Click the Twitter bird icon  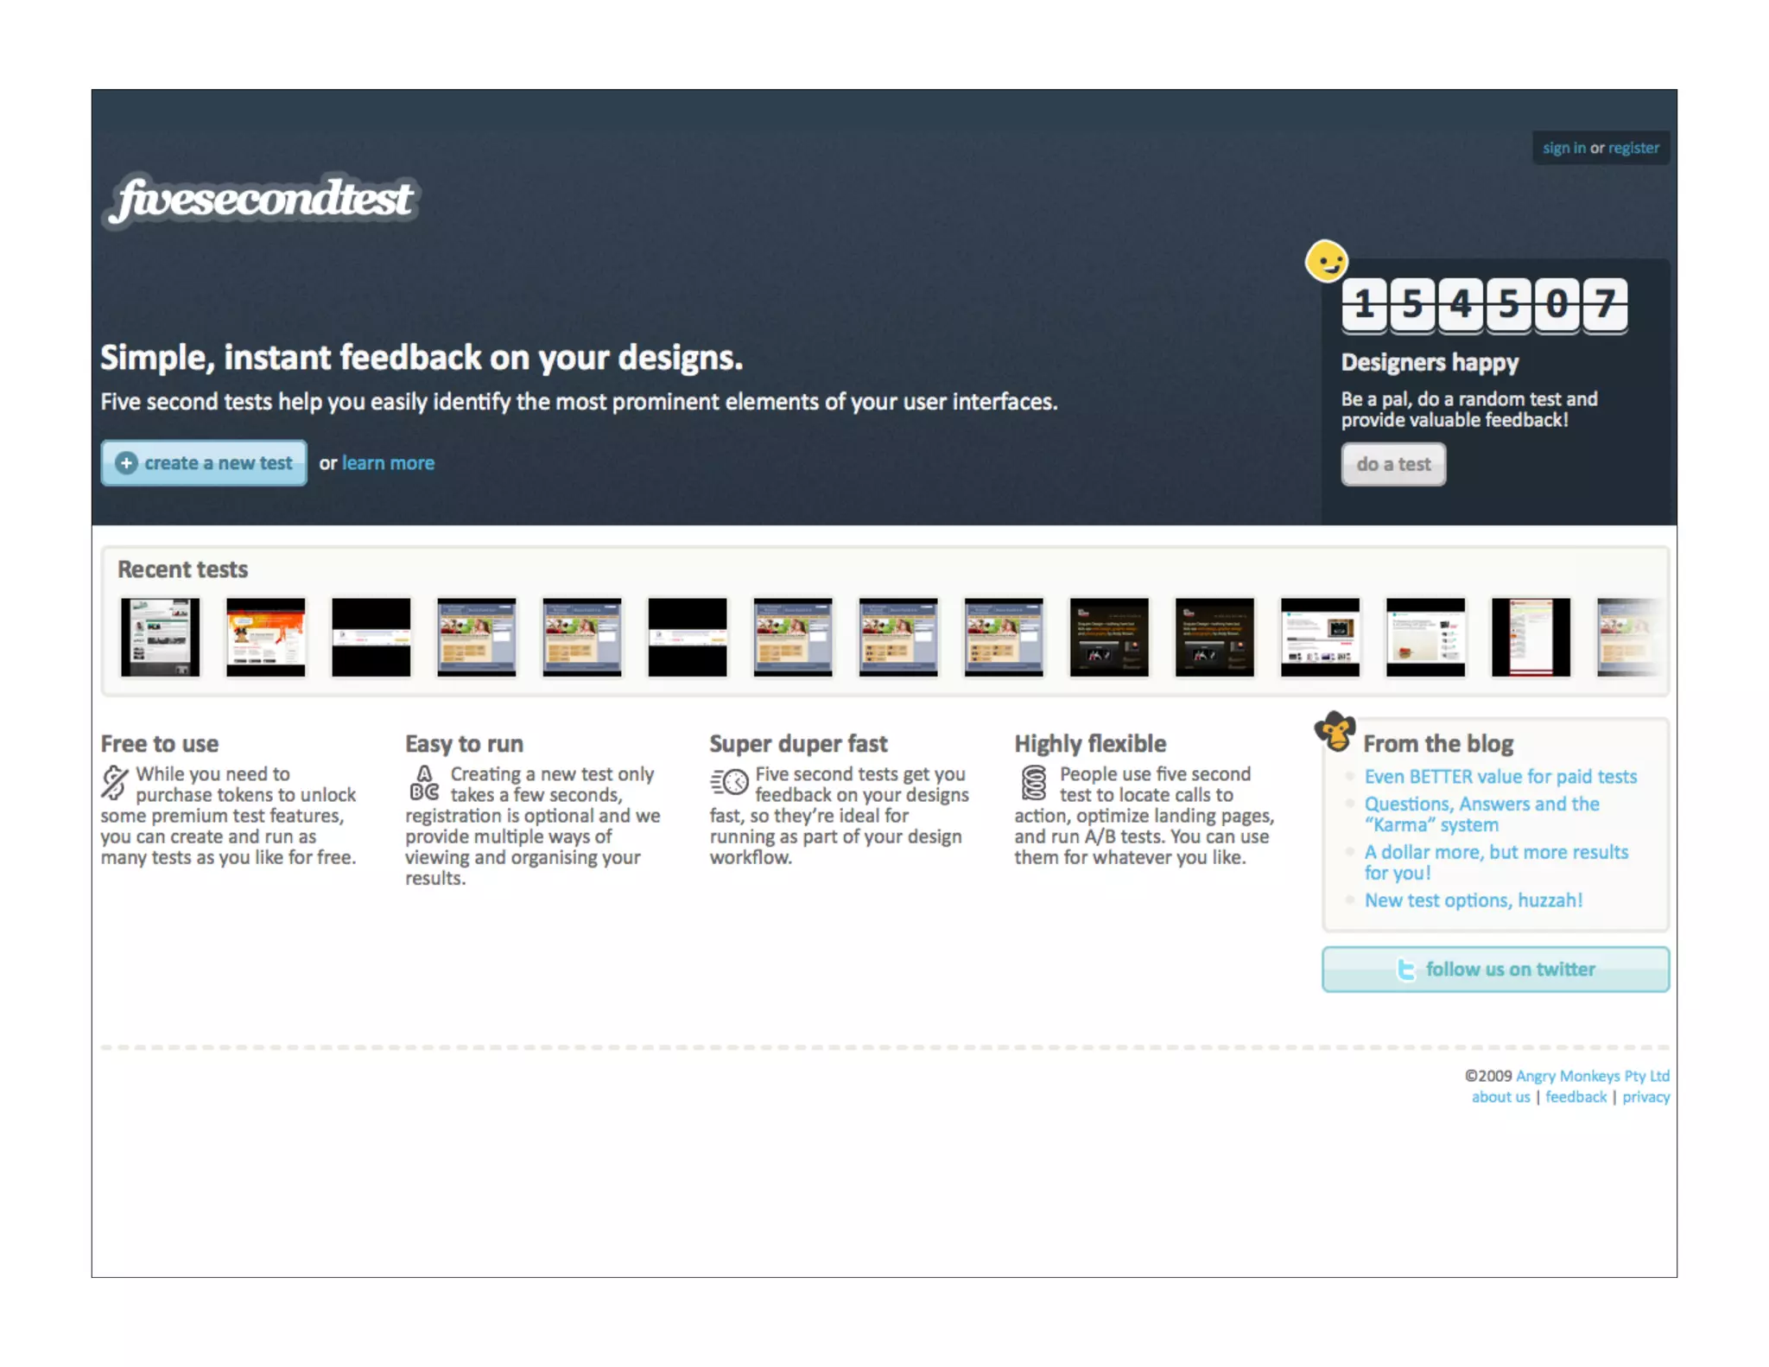[x=1406, y=970]
